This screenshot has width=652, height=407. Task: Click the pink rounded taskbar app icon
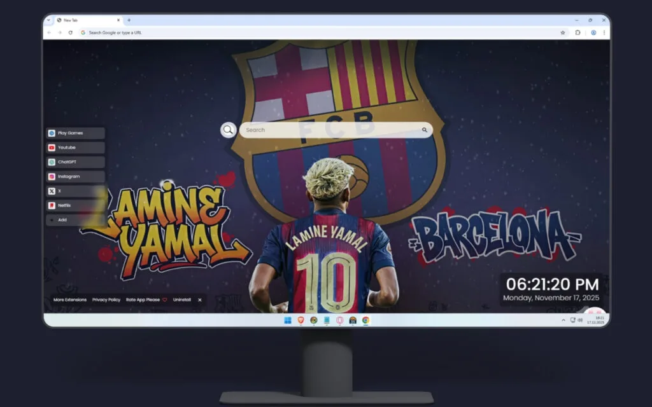tap(340, 321)
